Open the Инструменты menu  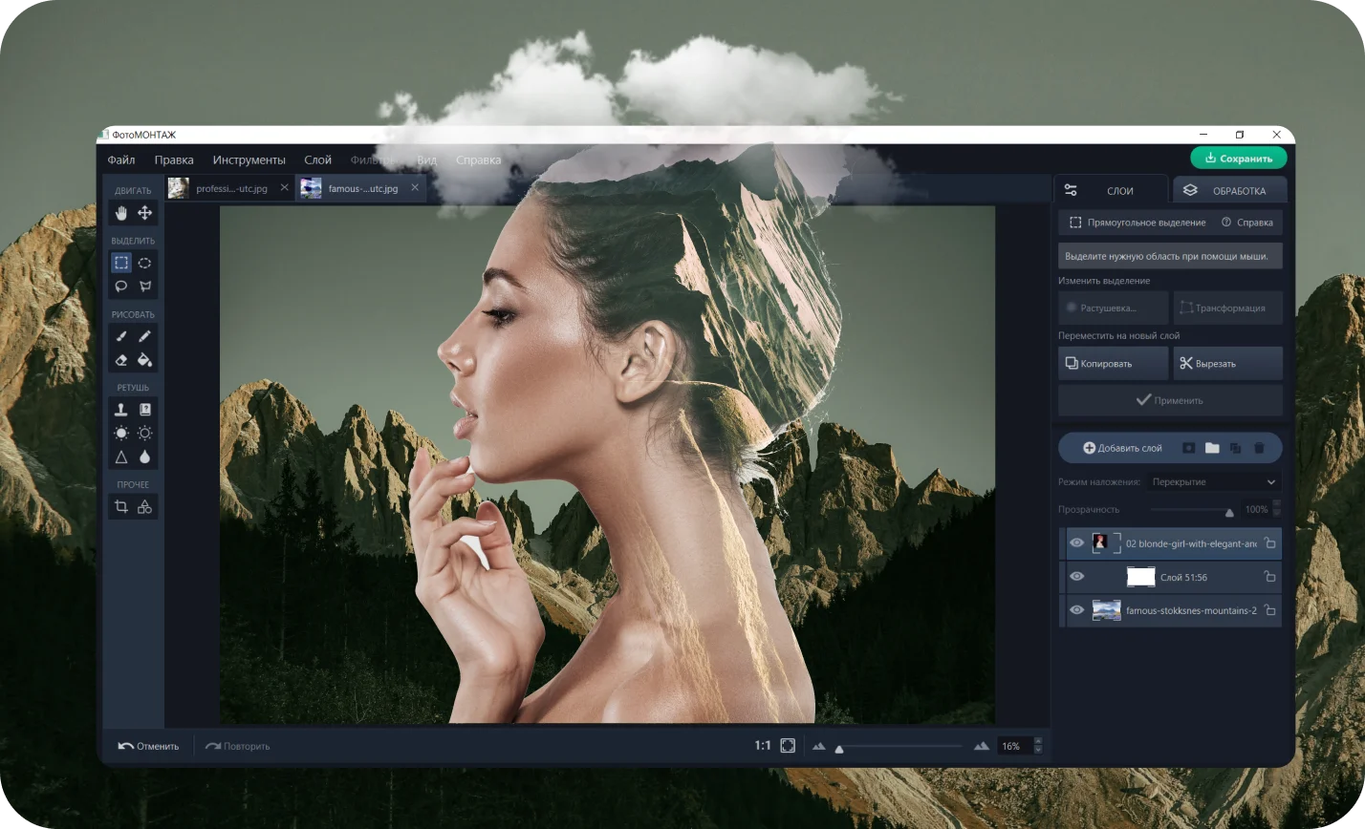tap(249, 159)
